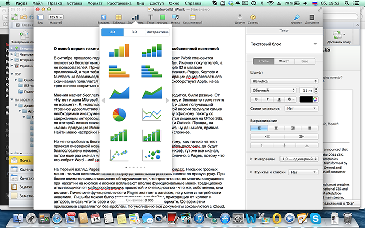Viewport: 365px width, 228px height.
Task: Switch to the 3D charts tab
Action: coord(134,32)
